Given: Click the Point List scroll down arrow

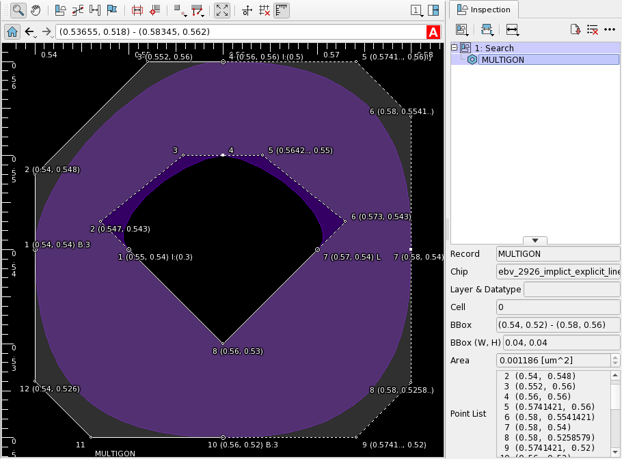Looking at the screenshot, I should pos(615,452).
